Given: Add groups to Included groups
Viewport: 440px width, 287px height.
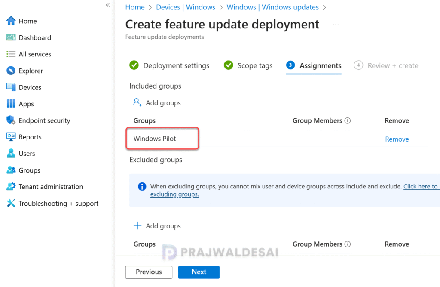Looking at the screenshot, I should (x=157, y=102).
